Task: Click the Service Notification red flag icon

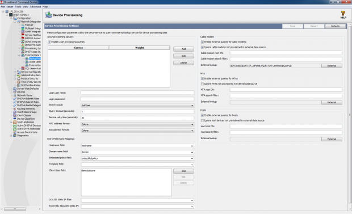Action: [23, 35]
